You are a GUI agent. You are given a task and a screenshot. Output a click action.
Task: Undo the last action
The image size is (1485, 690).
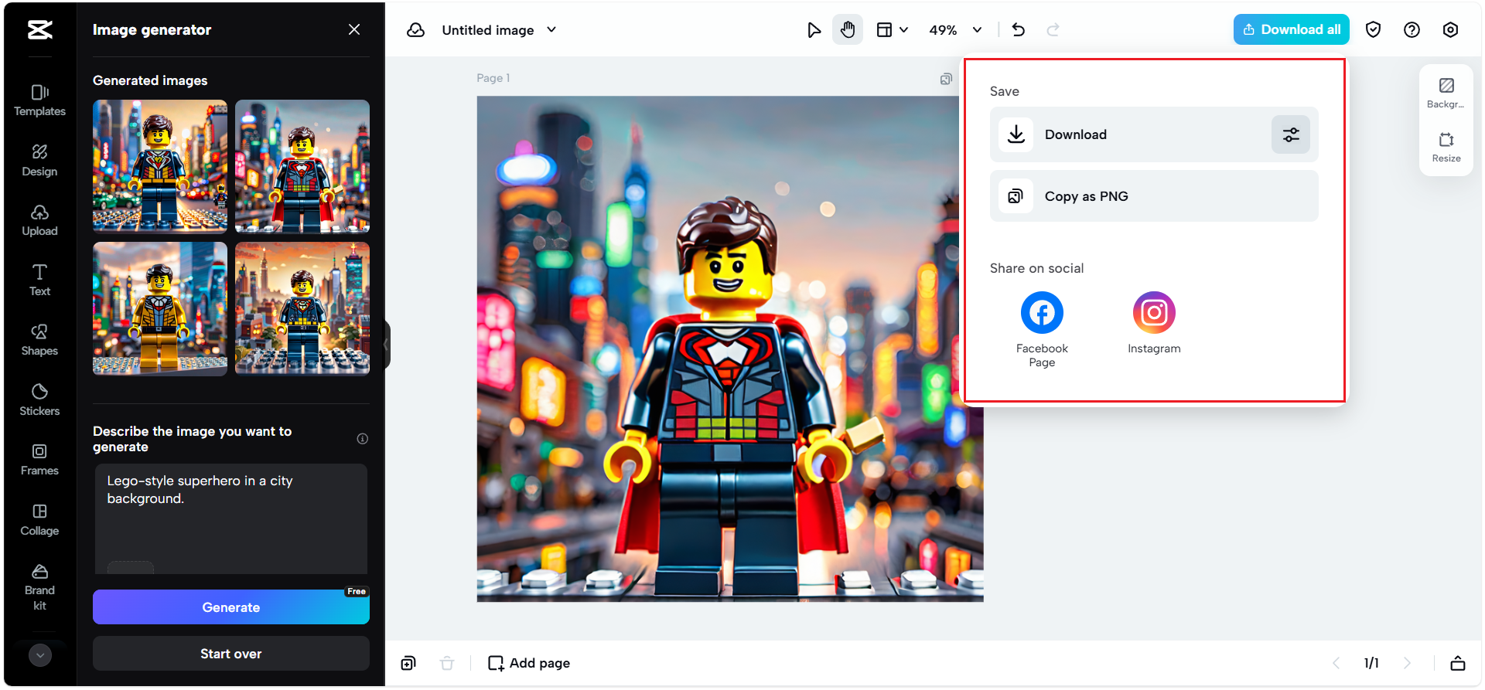[1018, 30]
